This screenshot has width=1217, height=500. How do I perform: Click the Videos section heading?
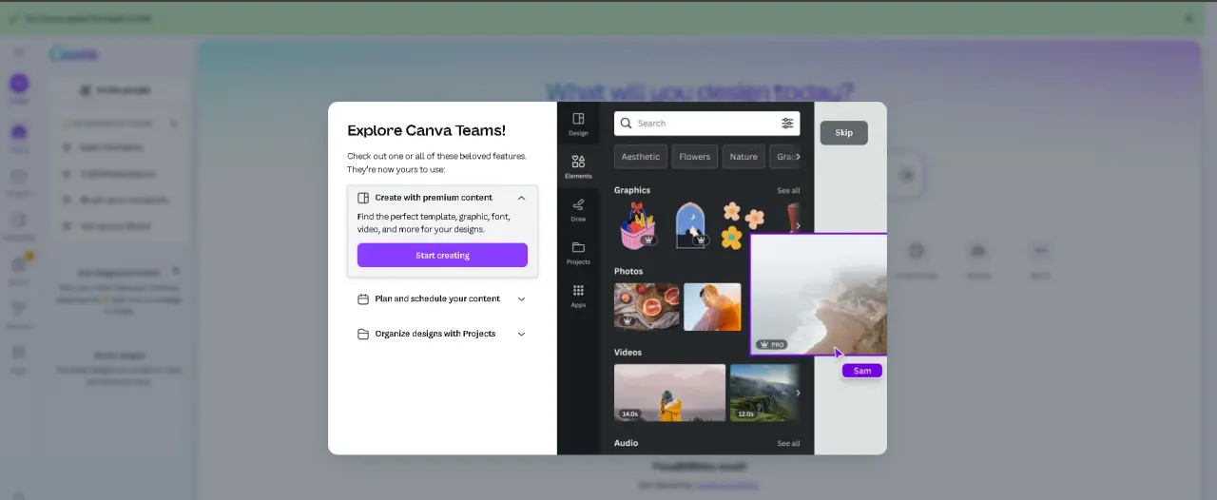(x=628, y=352)
